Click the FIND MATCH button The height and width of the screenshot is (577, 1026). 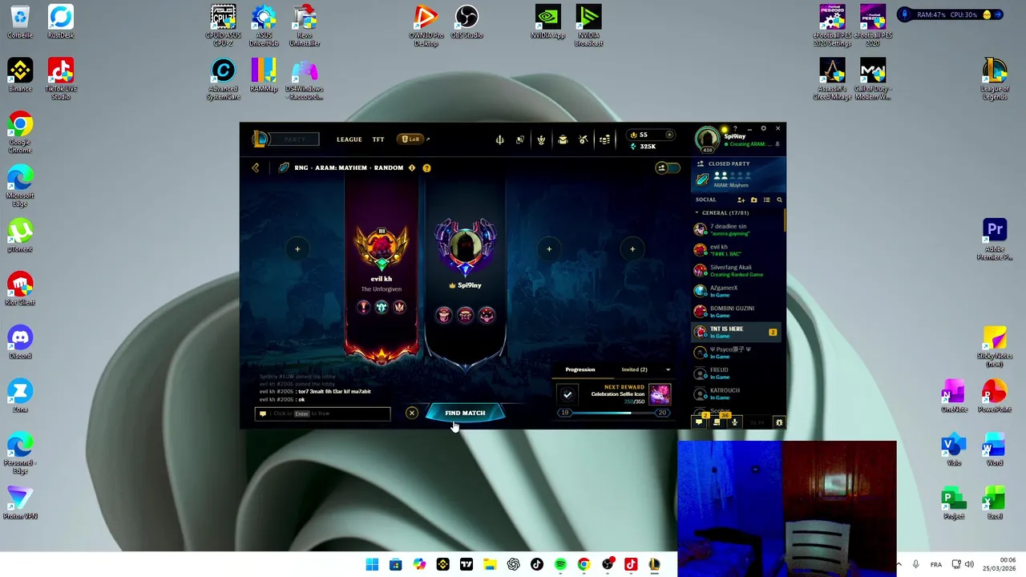coord(465,413)
